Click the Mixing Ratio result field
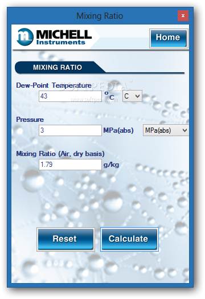This screenshot has width=205, height=299. coord(70,165)
